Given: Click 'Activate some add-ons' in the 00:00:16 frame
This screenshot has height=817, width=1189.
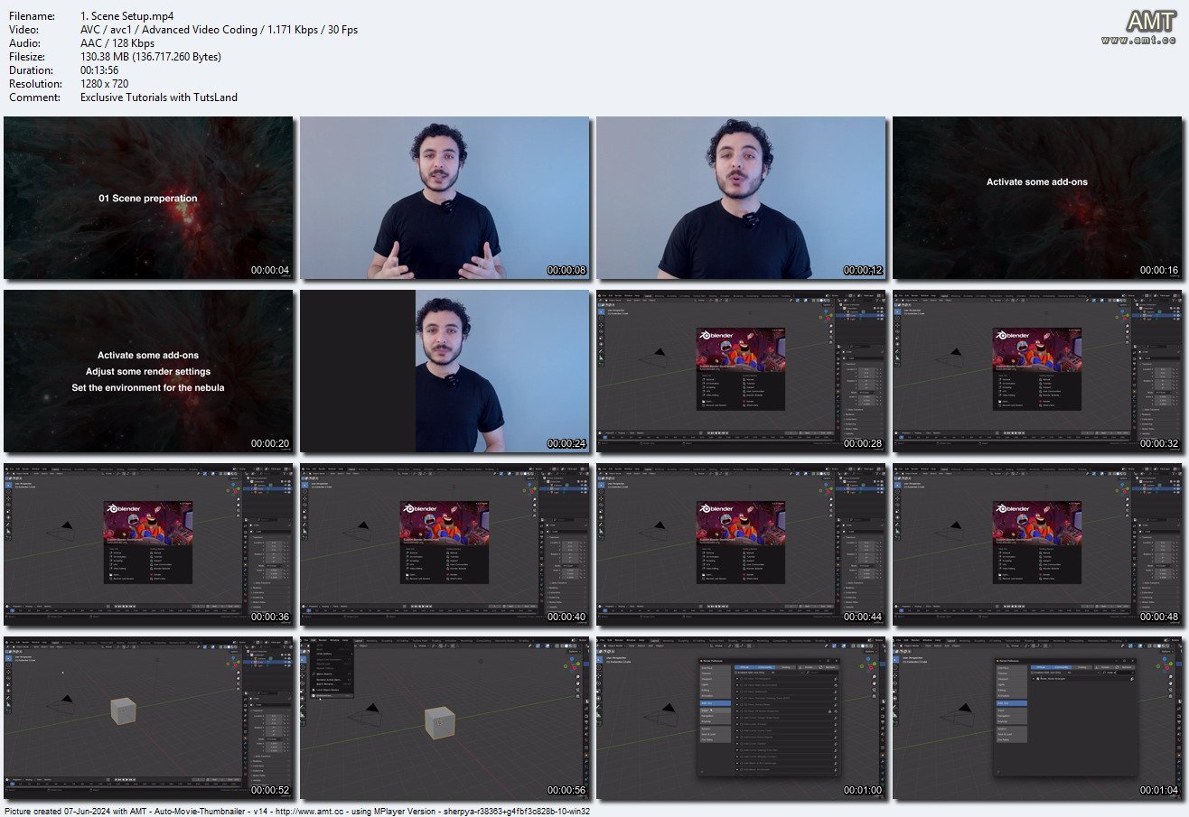Looking at the screenshot, I should pos(1037,181).
